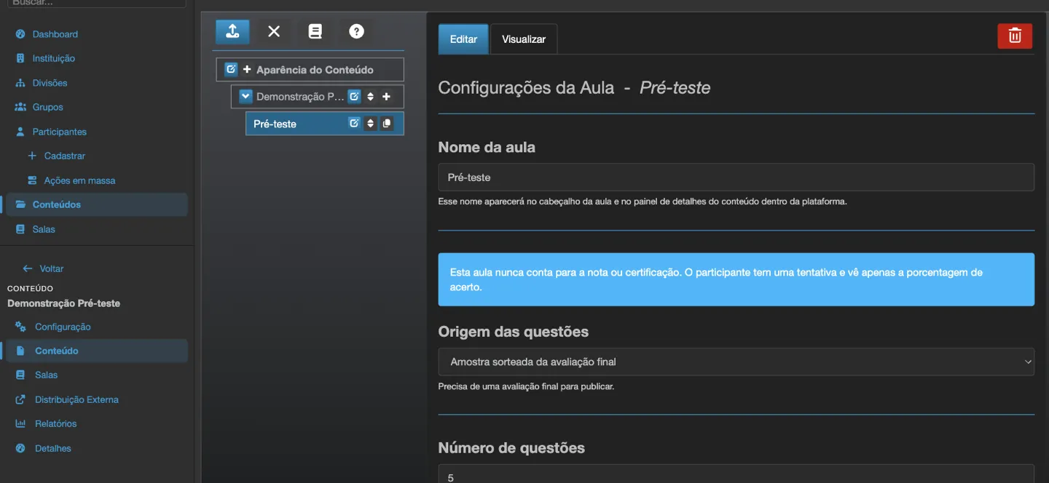Screen dimensions: 1049x483
Task: Go to Instituição page
Action: (54, 58)
